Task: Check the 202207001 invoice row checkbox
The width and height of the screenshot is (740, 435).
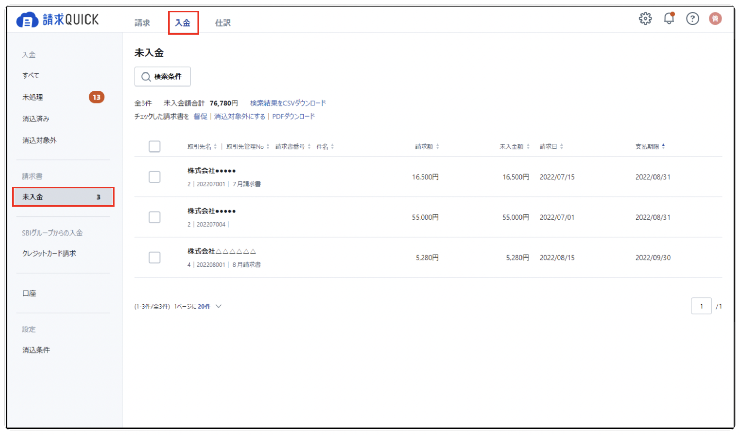Action: tap(155, 177)
